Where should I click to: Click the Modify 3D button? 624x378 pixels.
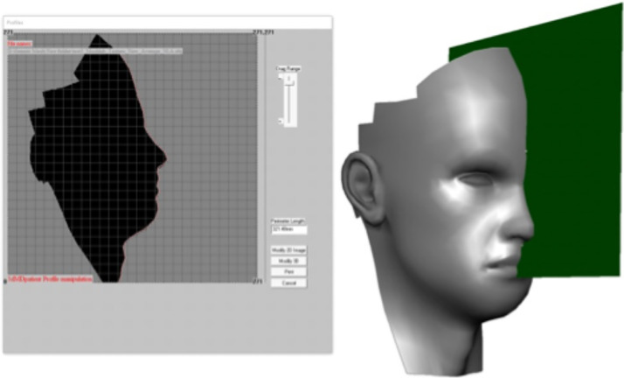(x=288, y=261)
